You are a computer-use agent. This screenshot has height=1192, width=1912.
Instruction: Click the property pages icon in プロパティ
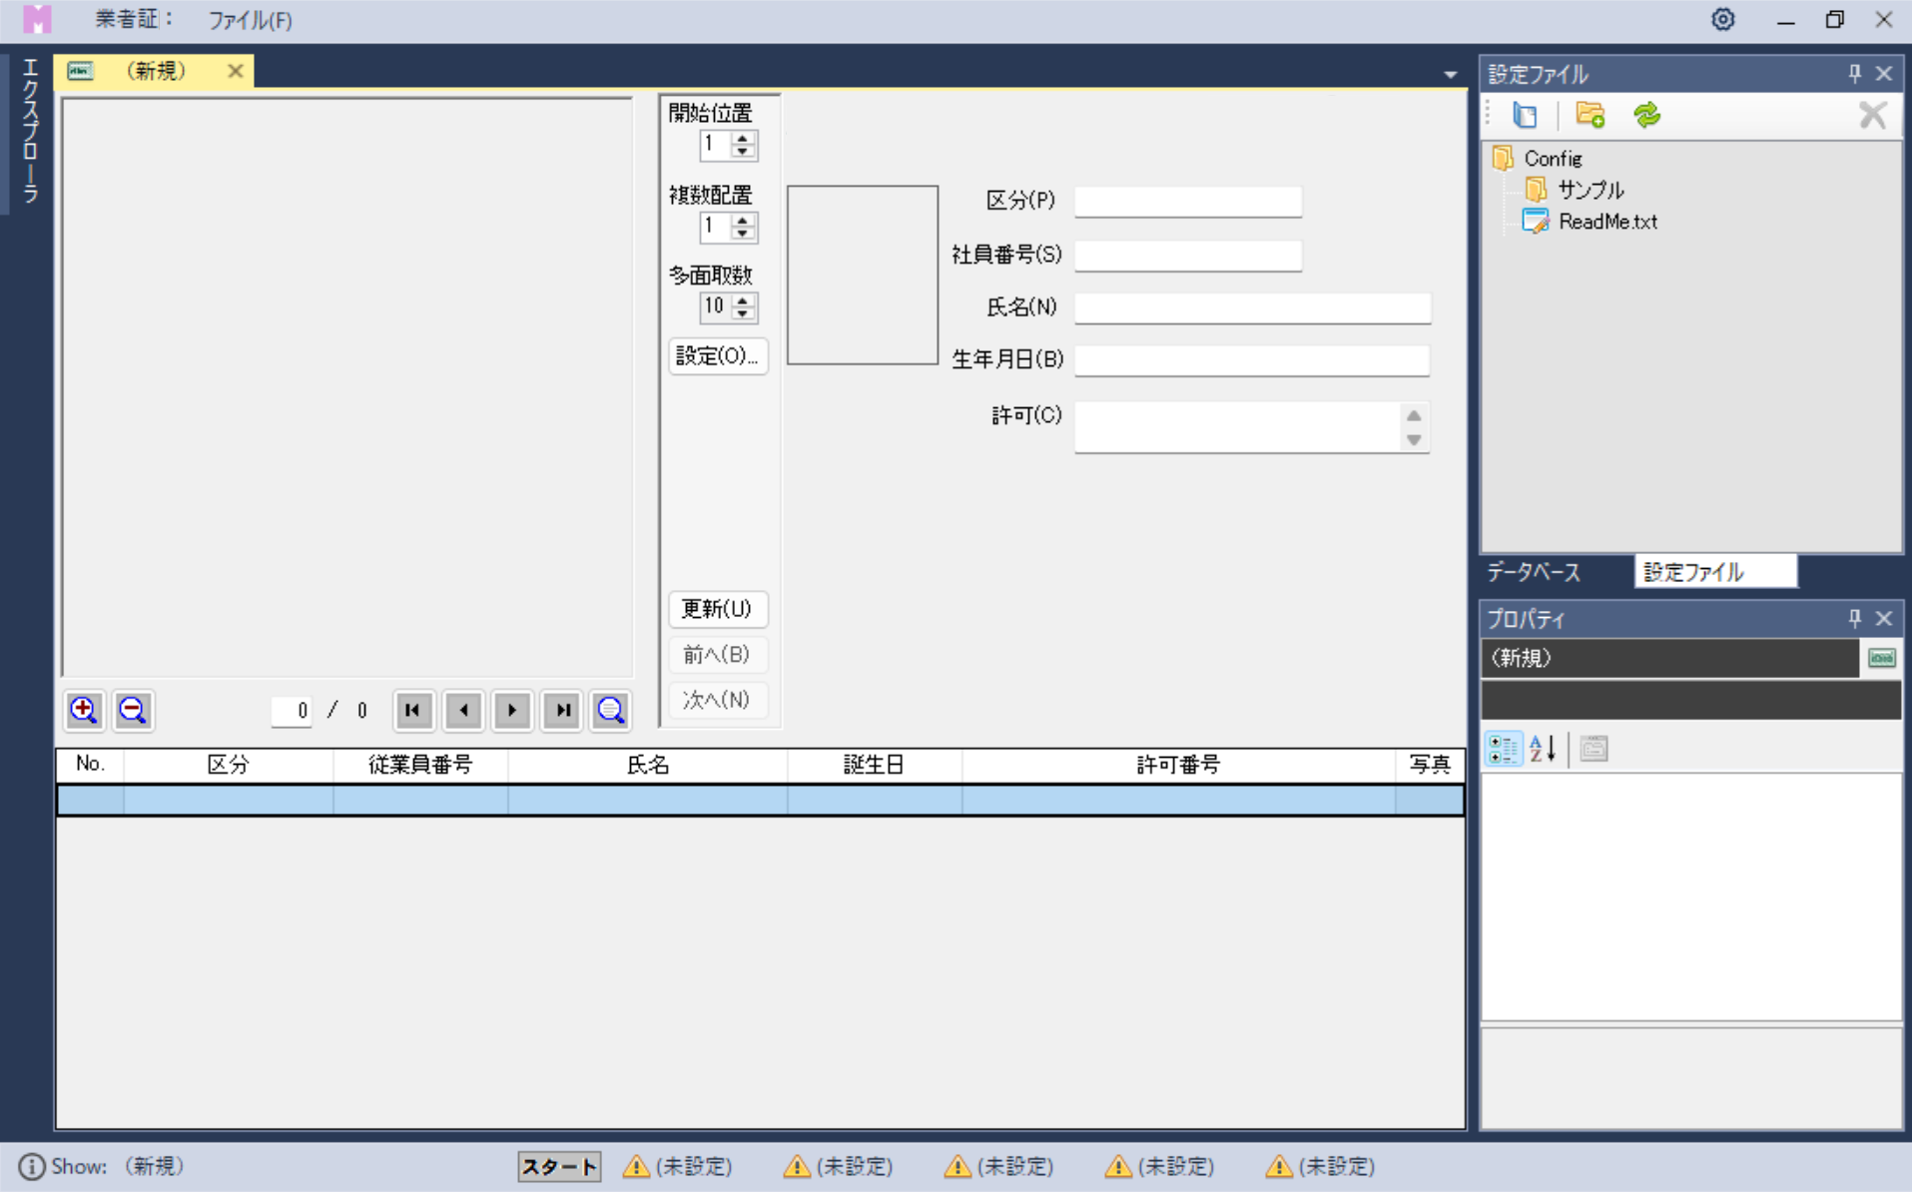[1594, 749]
